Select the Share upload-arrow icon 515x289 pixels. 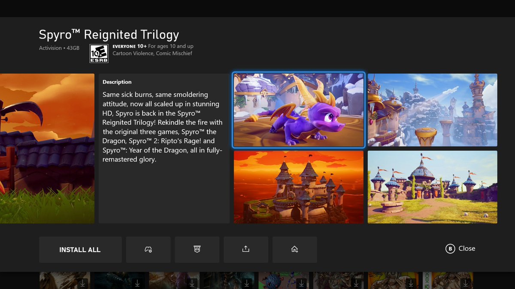pyautogui.click(x=246, y=250)
